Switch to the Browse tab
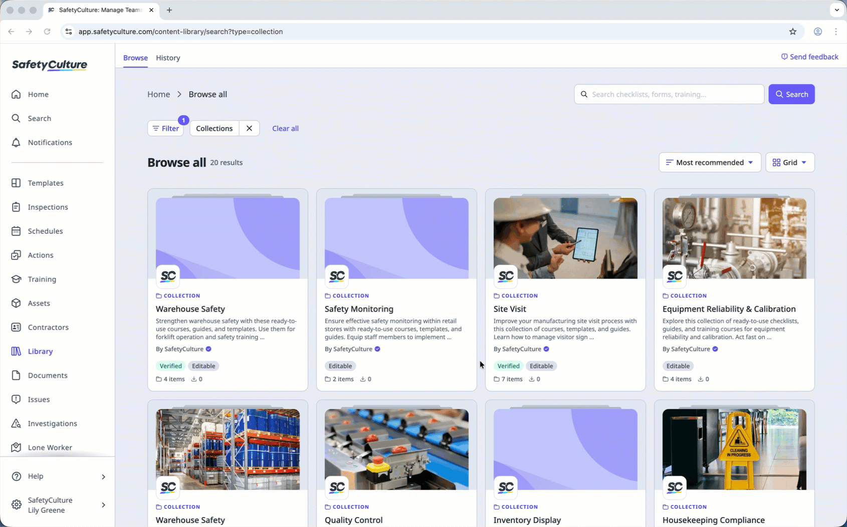Viewport: 847px width, 527px height. coord(135,58)
